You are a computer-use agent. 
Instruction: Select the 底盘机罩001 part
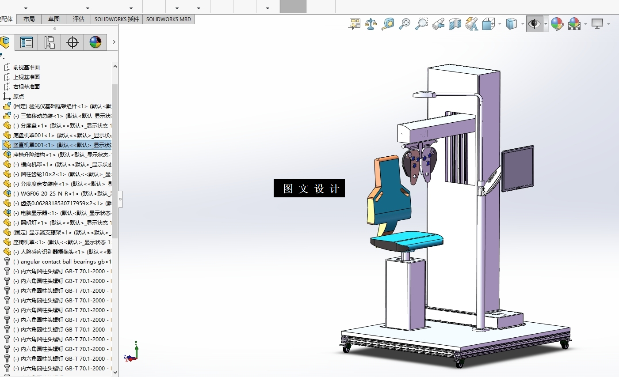pyautogui.click(x=57, y=135)
